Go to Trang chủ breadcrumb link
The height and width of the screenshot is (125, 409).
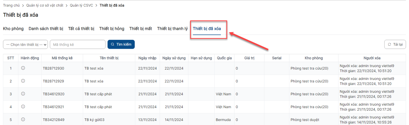click(x=11, y=5)
